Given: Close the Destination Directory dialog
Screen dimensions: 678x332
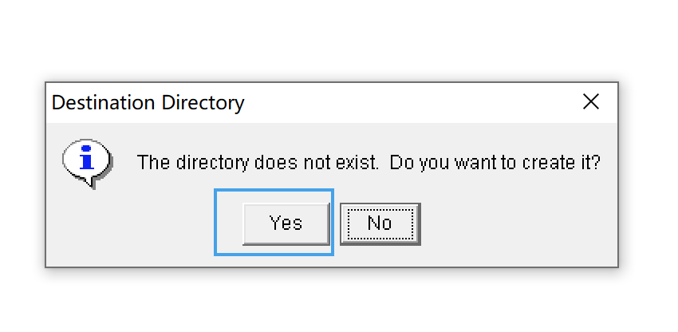Looking at the screenshot, I should 590,102.
